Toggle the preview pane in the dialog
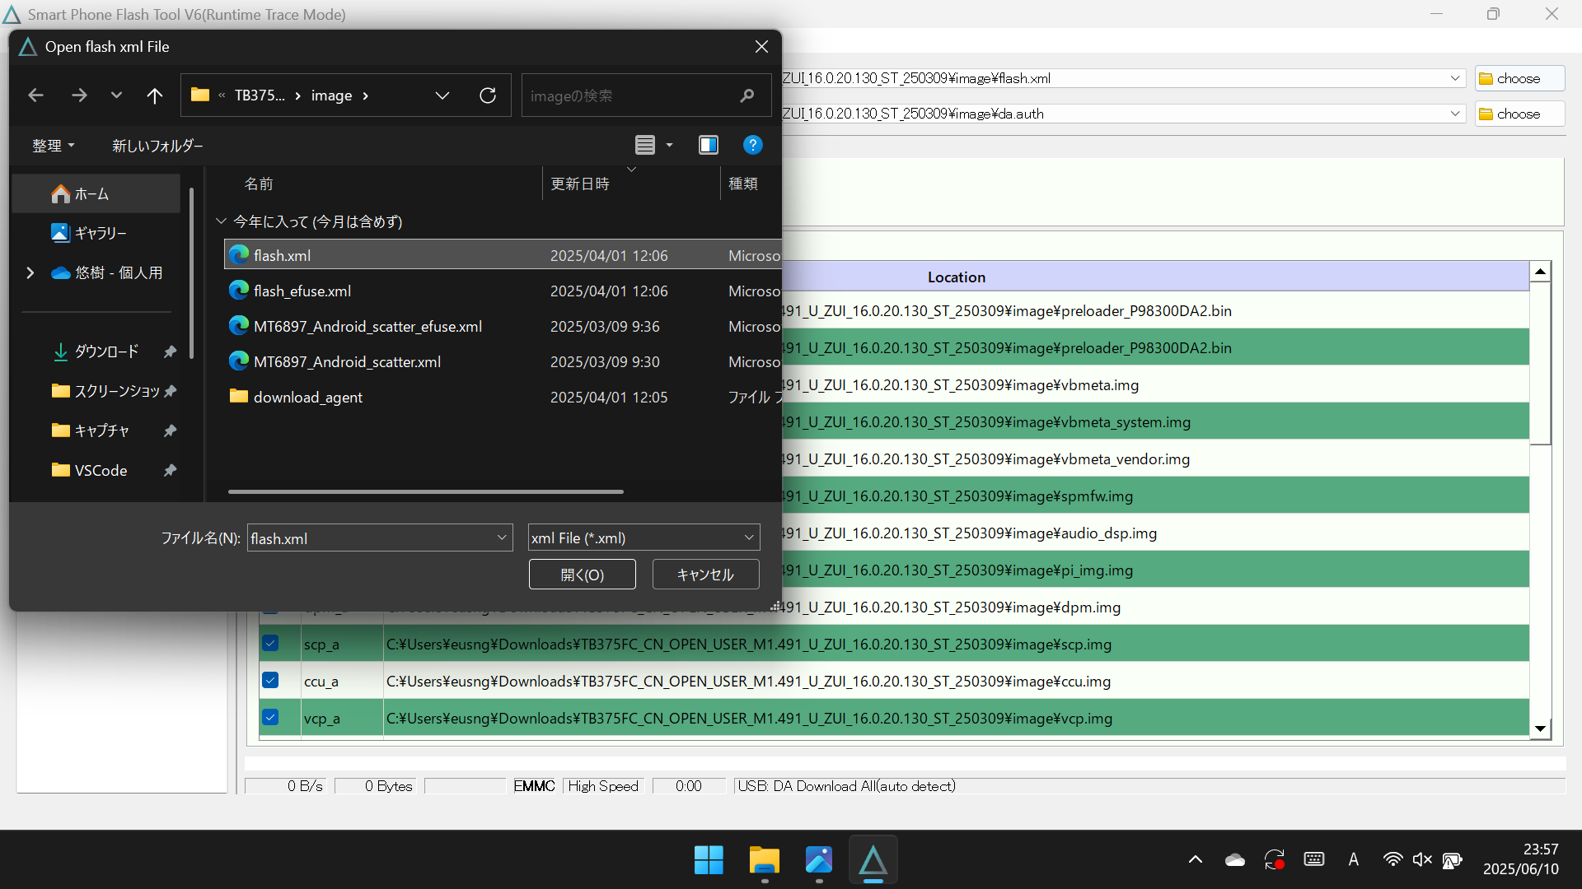This screenshot has width=1582, height=889. click(x=709, y=145)
